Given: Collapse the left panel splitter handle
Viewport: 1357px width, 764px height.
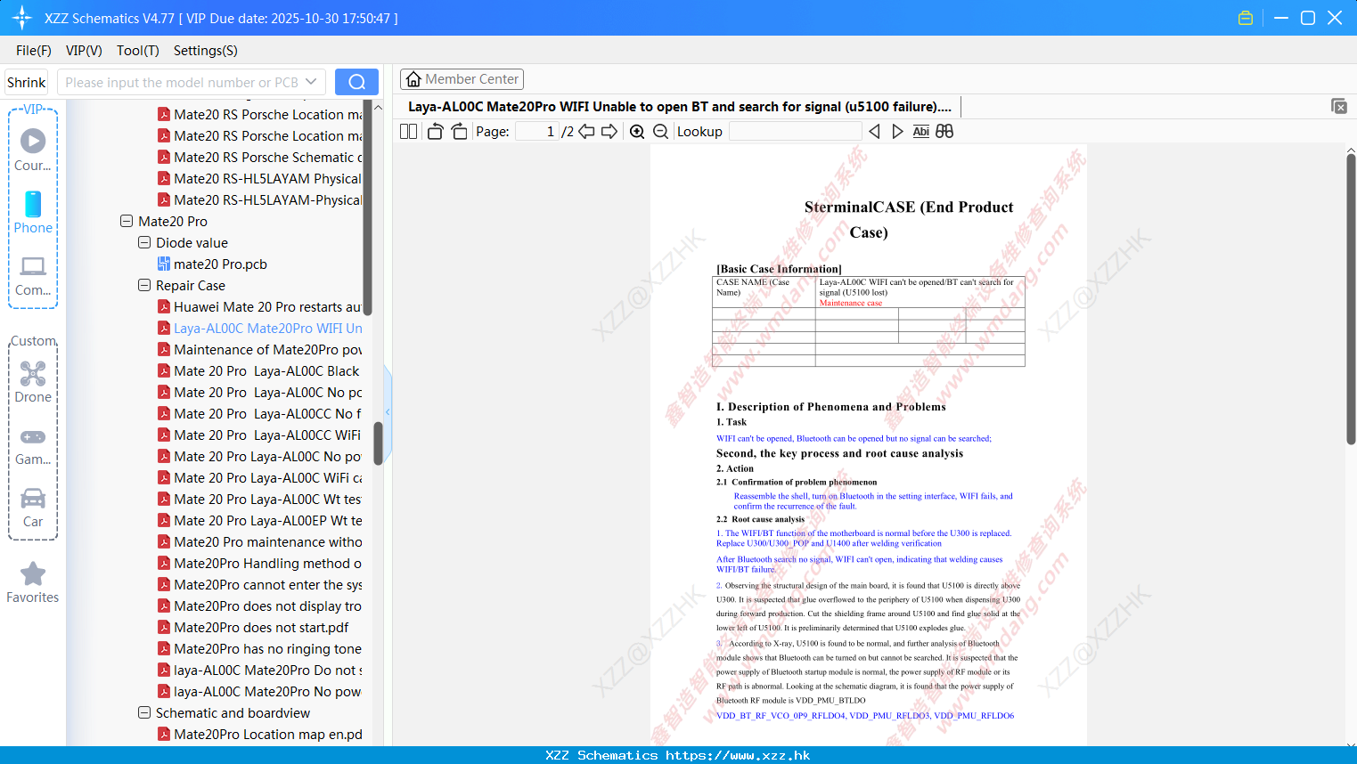Looking at the screenshot, I should [388, 411].
